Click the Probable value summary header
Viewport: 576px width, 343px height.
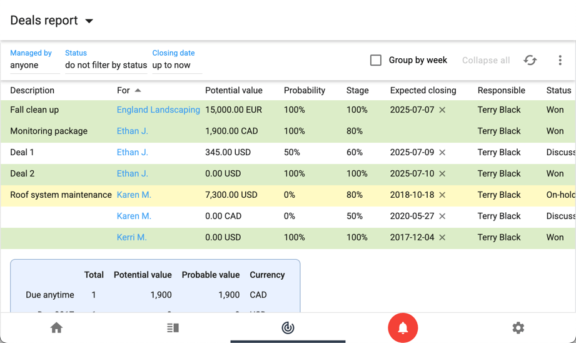tap(211, 275)
